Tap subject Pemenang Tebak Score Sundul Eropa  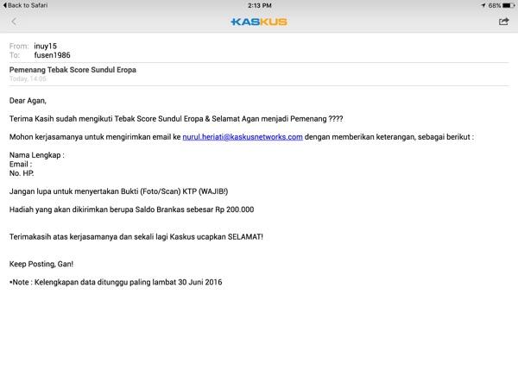click(x=73, y=70)
